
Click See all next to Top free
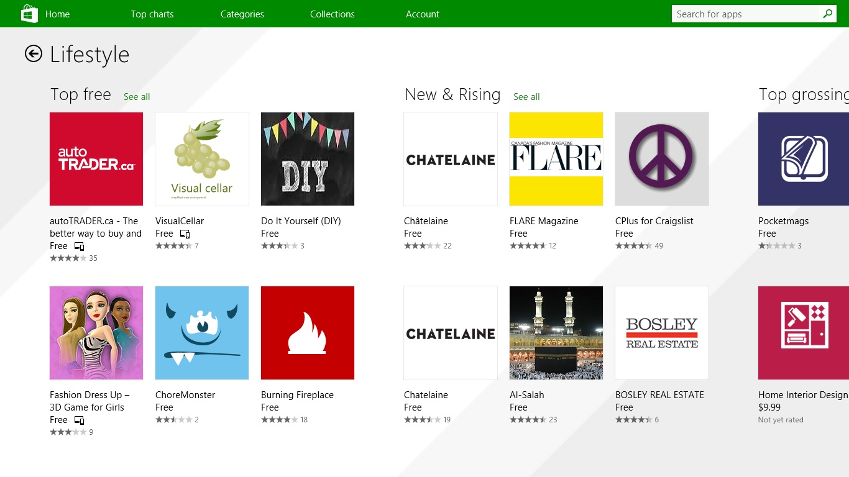[137, 97]
